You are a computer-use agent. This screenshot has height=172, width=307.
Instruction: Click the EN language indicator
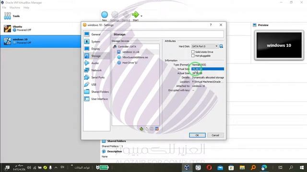pyautogui.click(x=62, y=167)
